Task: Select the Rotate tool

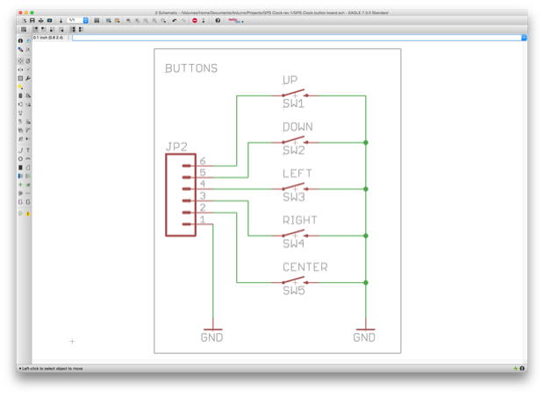Action: tap(28, 69)
